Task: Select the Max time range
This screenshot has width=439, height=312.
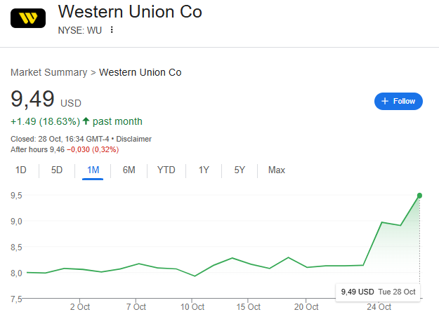Action: 277,170
